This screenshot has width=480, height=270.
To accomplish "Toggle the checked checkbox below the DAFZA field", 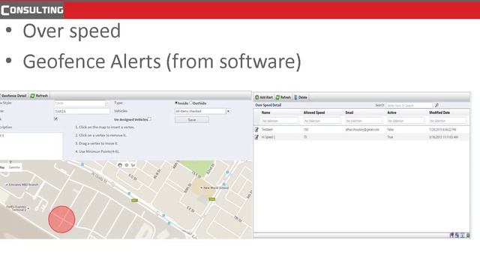I will tap(55, 118).
